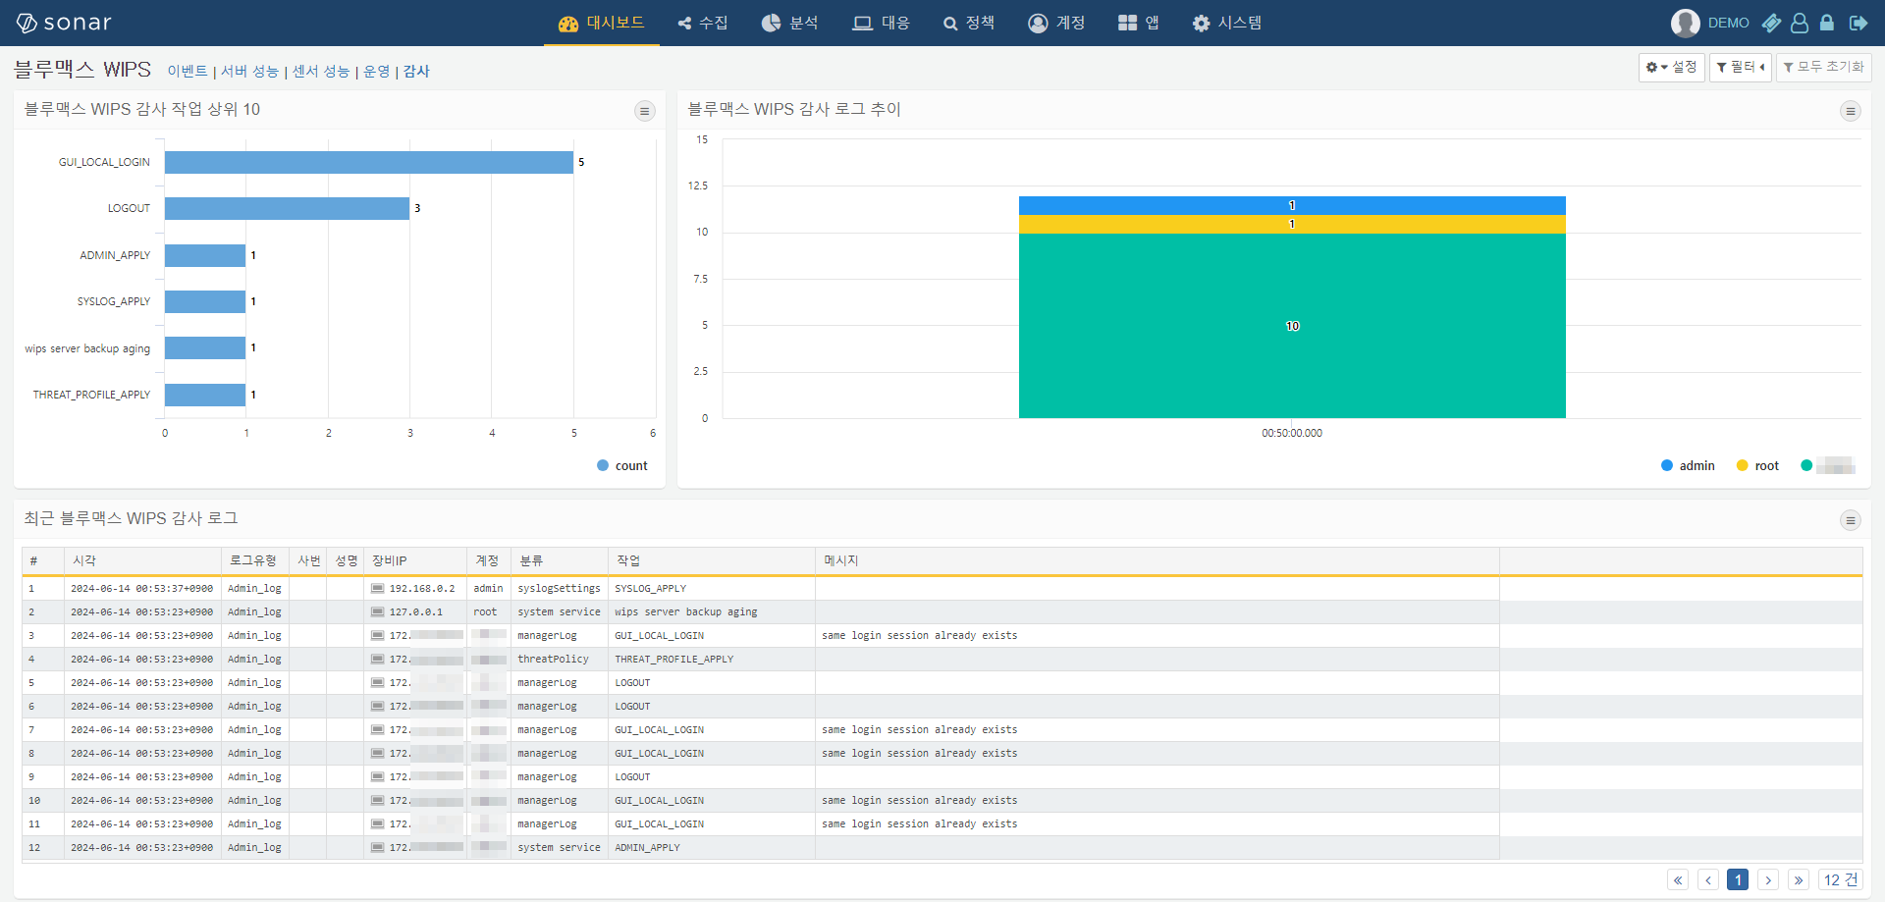Open the 서버 성능 tab link

click(249, 72)
